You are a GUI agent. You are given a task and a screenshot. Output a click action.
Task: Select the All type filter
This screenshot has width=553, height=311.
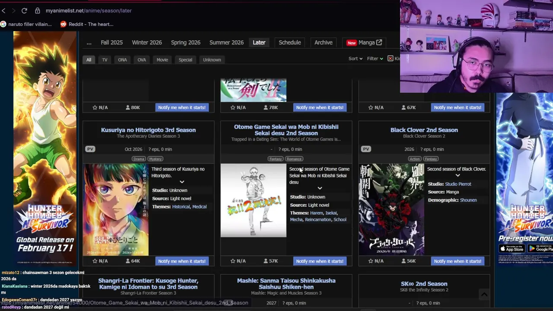pyautogui.click(x=89, y=60)
